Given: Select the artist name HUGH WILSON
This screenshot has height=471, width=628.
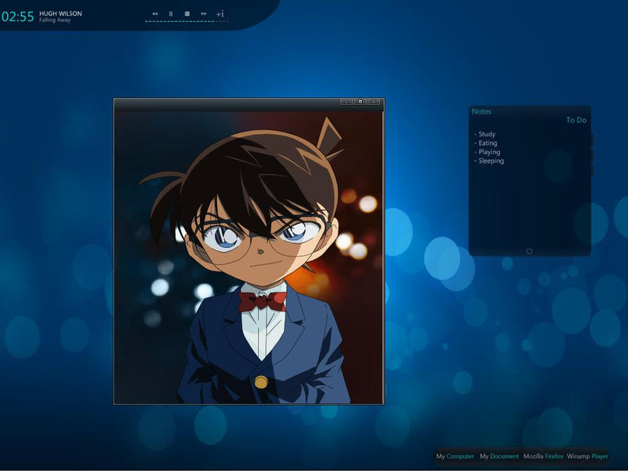Looking at the screenshot, I should tap(61, 13).
